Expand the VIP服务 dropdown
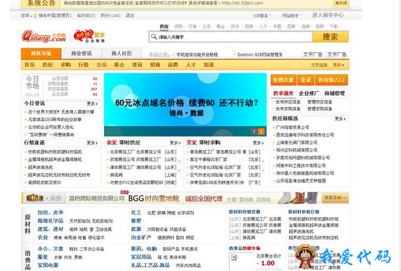 pos(262,16)
